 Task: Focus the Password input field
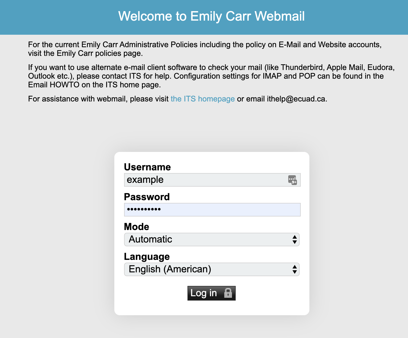point(212,210)
